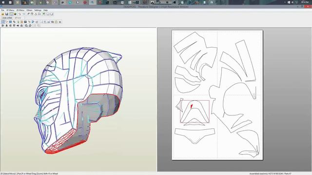Viewport: 312px width, 175px height.
Task: Click the Assembled size status bar text
Action: click(x=270, y=174)
